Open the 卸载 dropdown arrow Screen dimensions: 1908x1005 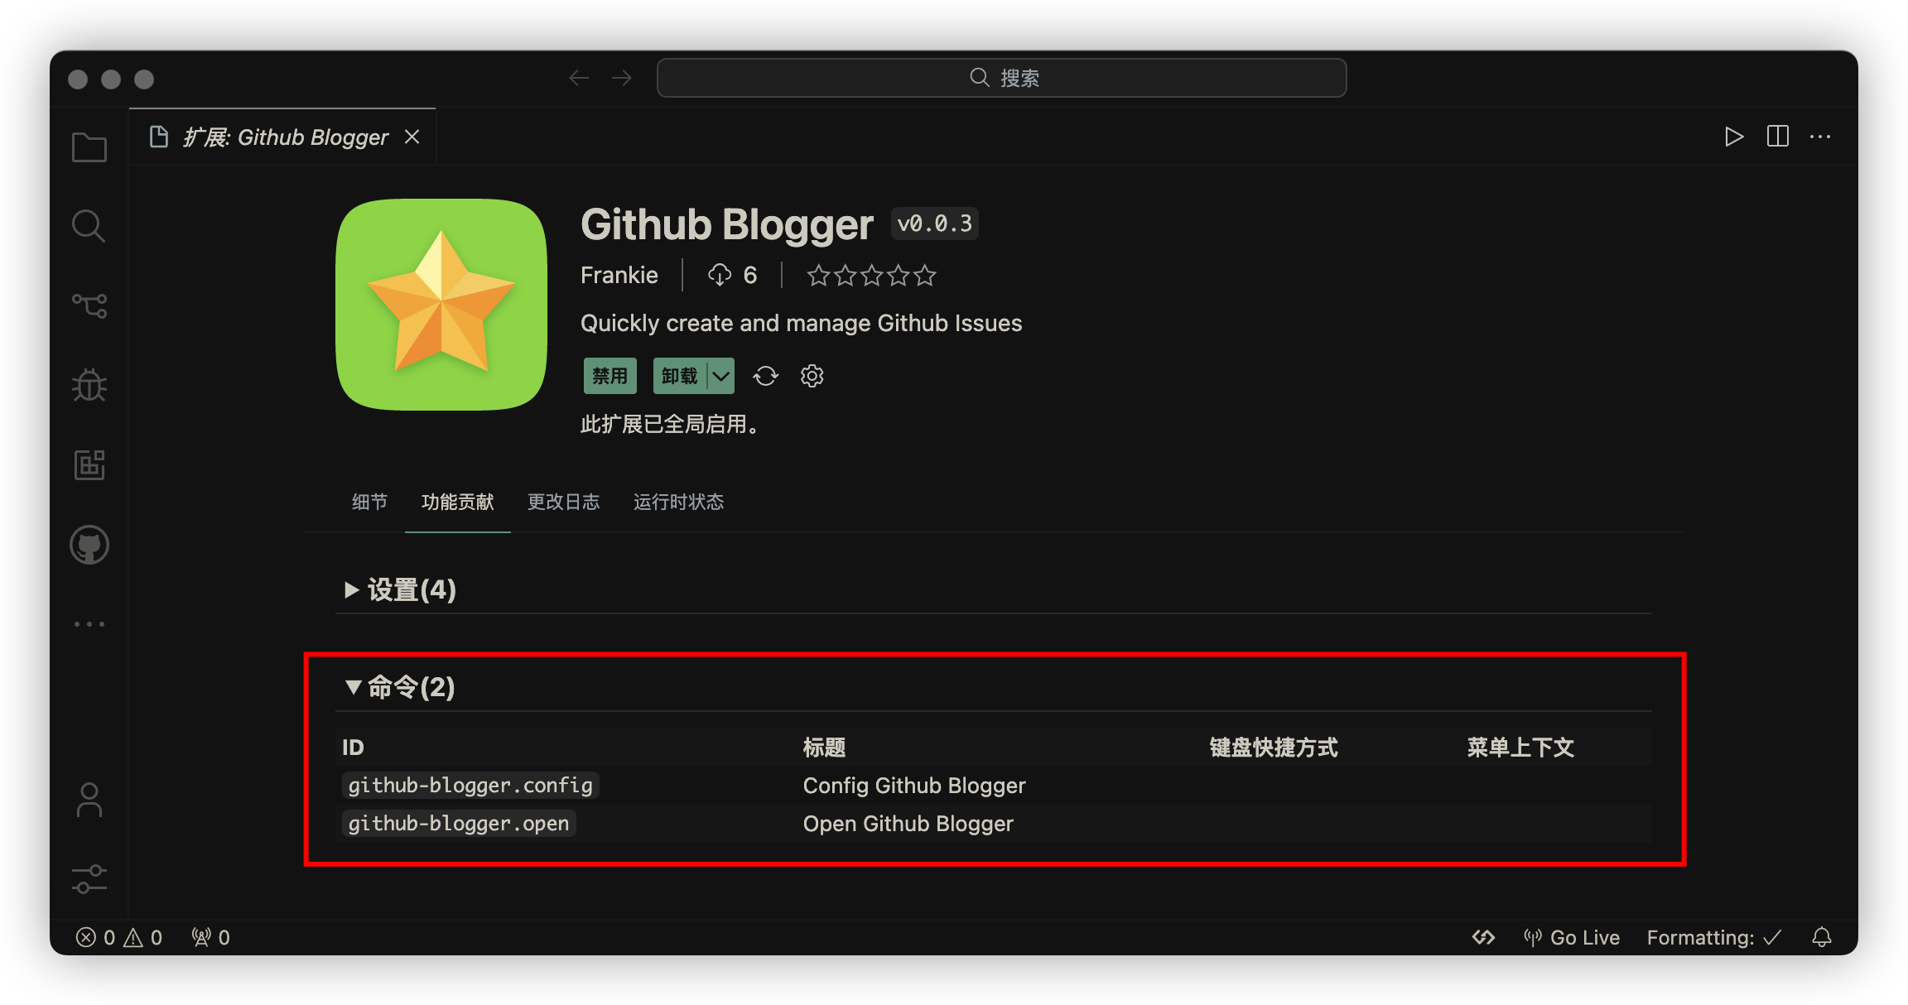click(x=721, y=376)
